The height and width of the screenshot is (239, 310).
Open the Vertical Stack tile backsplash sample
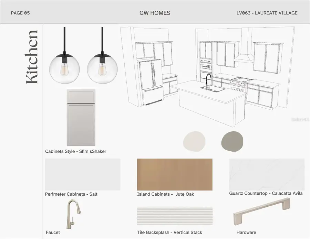pos(175,216)
